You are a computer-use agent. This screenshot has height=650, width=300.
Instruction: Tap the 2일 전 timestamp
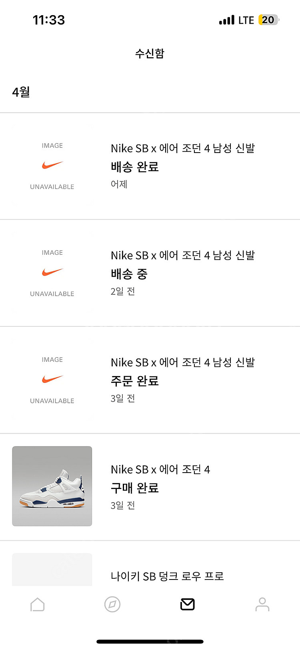point(123,291)
